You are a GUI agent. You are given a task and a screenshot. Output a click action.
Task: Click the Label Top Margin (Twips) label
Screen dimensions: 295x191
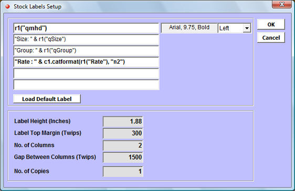48,133
